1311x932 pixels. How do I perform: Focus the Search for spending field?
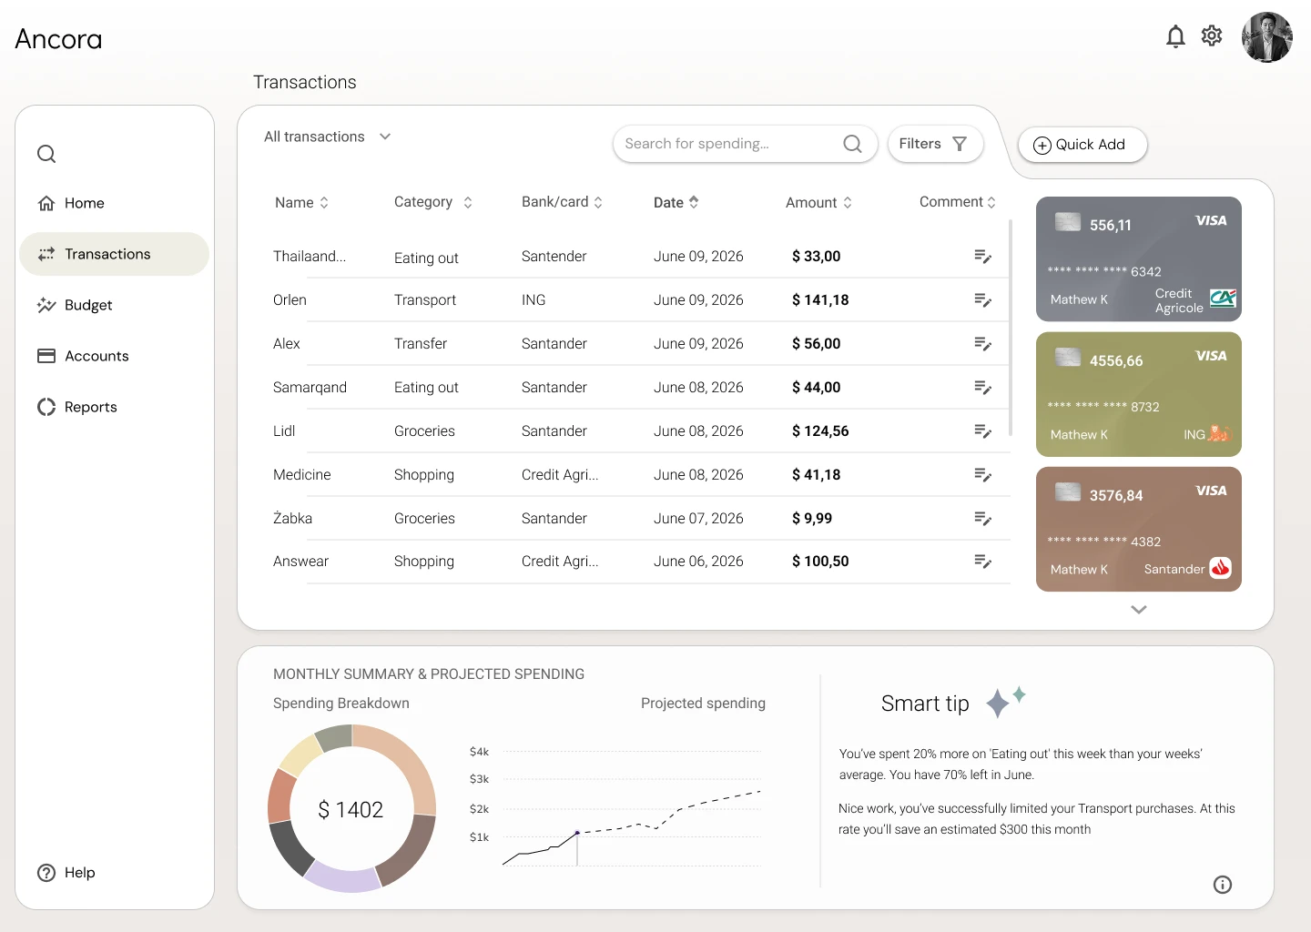[745, 144]
